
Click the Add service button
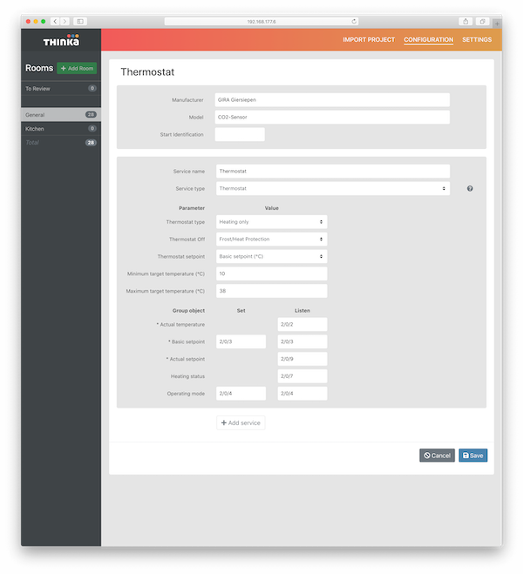click(x=241, y=422)
